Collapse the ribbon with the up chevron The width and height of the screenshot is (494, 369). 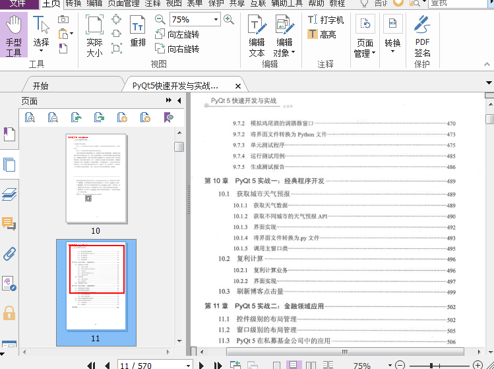487,64
